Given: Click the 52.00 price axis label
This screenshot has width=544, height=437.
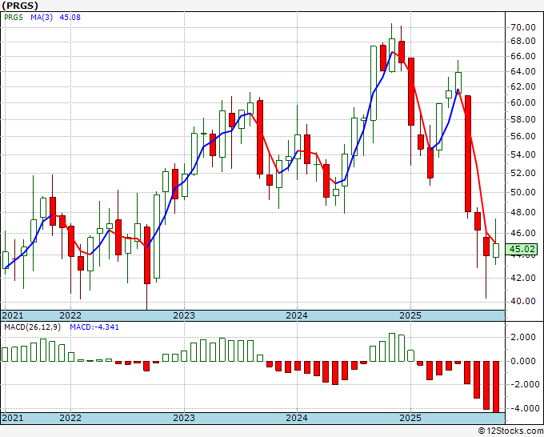Looking at the screenshot, I should coord(523,173).
